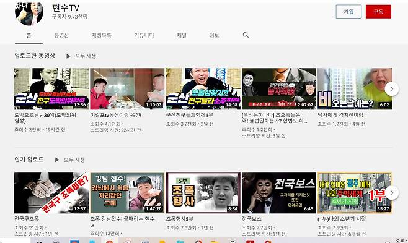
Task: Click text 스트리밍 시간: 6개월 전
Action: point(342,234)
